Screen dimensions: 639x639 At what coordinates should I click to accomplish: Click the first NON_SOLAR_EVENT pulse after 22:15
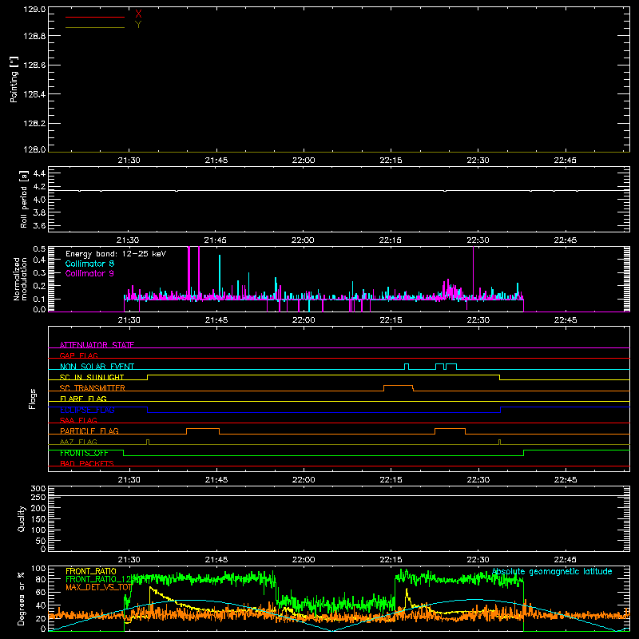point(407,367)
